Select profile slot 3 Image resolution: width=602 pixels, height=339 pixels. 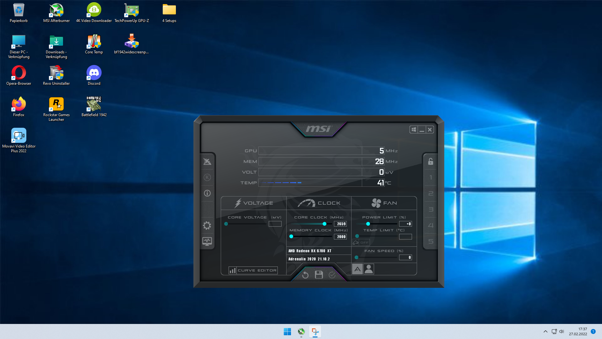point(430,209)
